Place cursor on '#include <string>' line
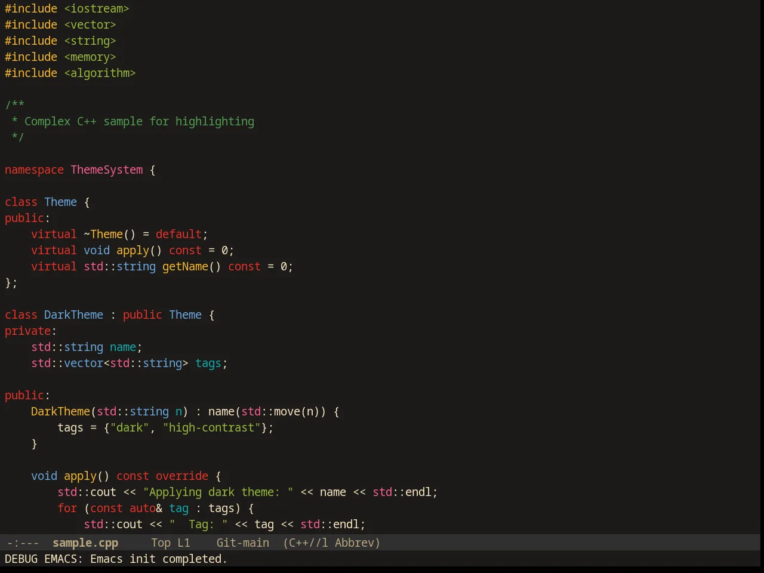This screenshot has height=573, width=764. click(x=60, y=41)
